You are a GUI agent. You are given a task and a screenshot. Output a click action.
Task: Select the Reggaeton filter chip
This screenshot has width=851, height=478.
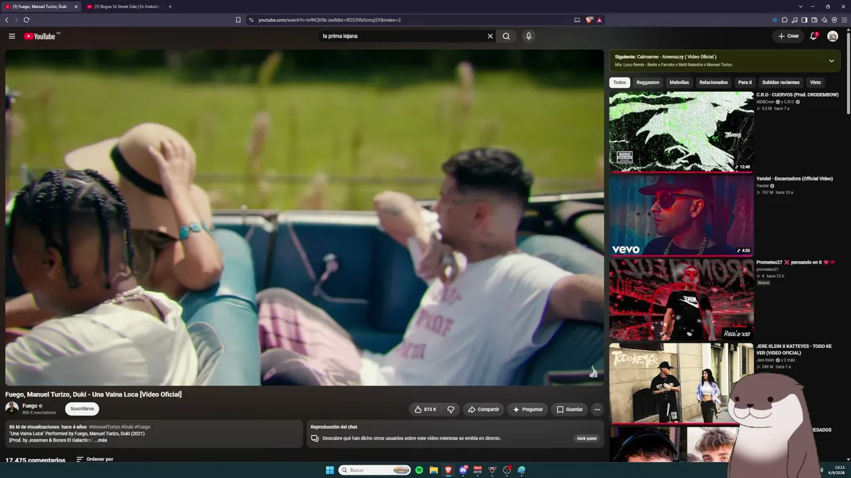pos(648,82)
